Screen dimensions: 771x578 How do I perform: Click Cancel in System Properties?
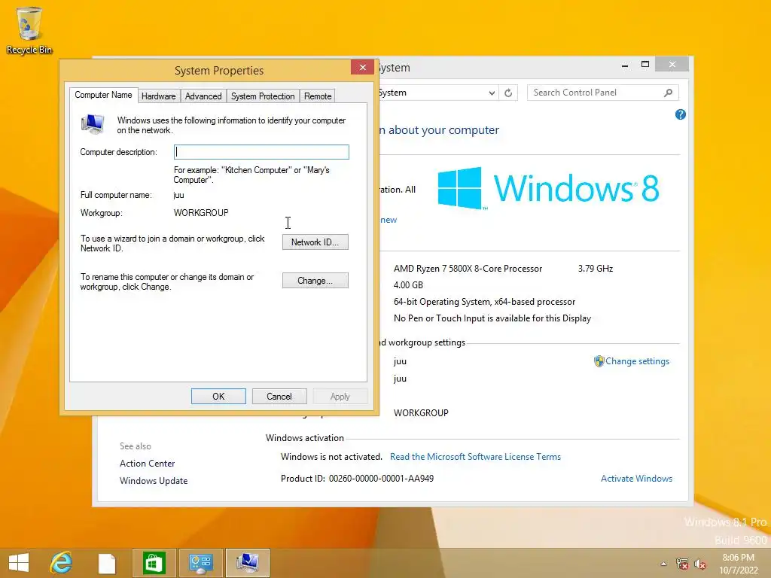tap(279, 397)
